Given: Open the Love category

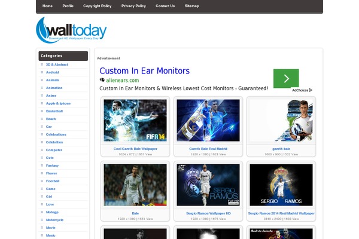Looking at the screenshot, I should coord(50,204).
